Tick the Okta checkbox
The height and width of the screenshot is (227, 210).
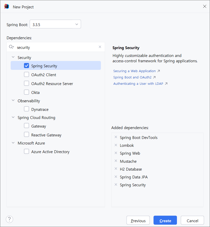(27, 92)
